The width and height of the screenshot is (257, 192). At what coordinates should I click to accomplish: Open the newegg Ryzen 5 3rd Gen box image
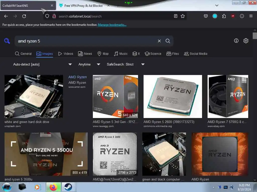pyautogui.click(x=115, y=96)
